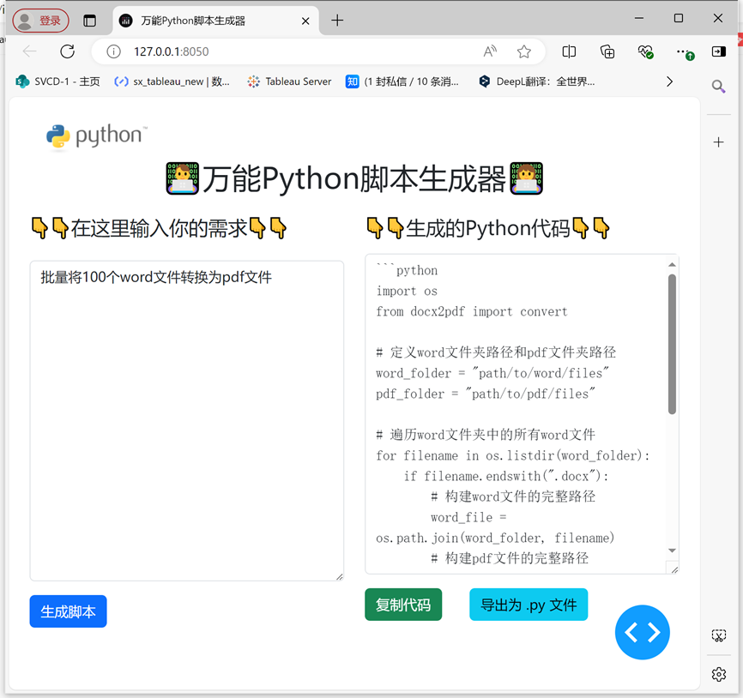The height and width of the screenshot is (698, 743).
Task: Expand more bookmarks chevron
Action: pyautogui.click(x=669, y=81)
